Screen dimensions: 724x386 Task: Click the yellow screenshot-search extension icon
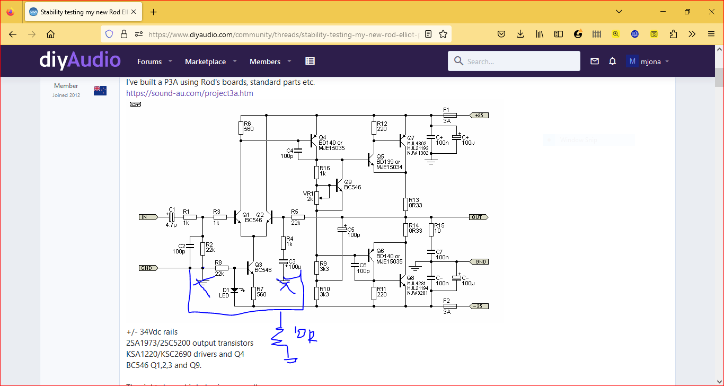pos(654,34)
